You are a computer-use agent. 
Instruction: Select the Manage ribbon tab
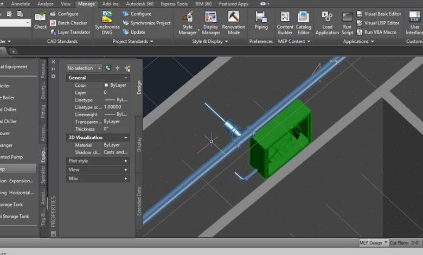coord(86,4)
